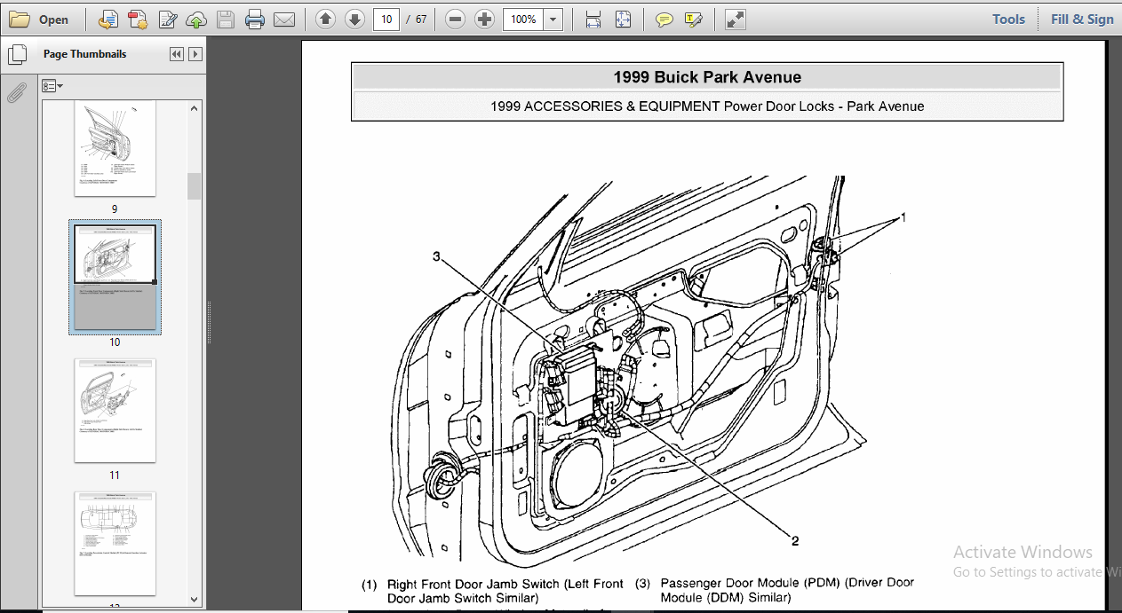1122x613 pixels.
Task: Open thumbnail options dropdown menu
Action: click(52, 86)
